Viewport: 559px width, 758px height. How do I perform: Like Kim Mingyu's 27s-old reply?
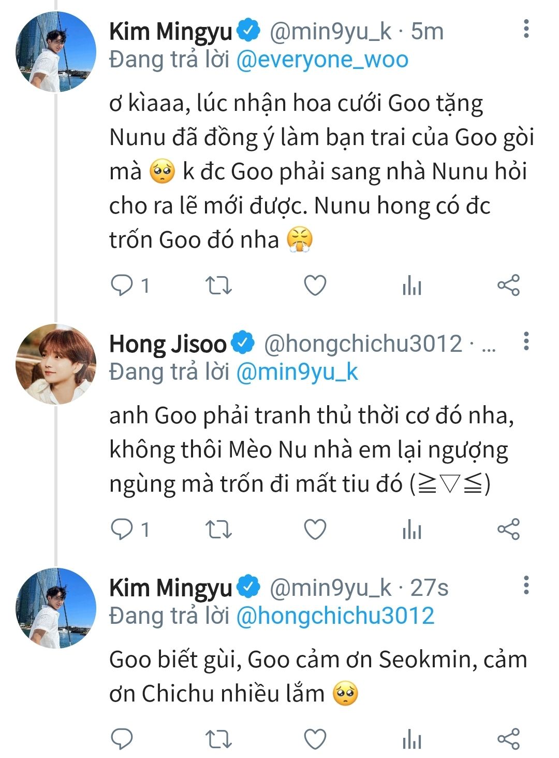coord(315,739)
